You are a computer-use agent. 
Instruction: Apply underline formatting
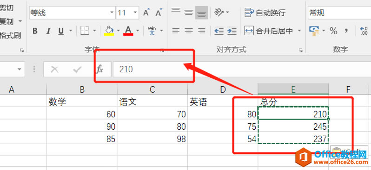61,31
